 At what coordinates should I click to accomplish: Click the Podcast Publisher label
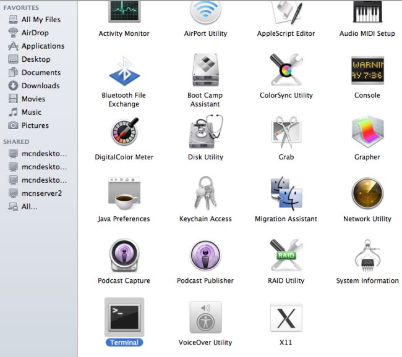pos(205,280)
